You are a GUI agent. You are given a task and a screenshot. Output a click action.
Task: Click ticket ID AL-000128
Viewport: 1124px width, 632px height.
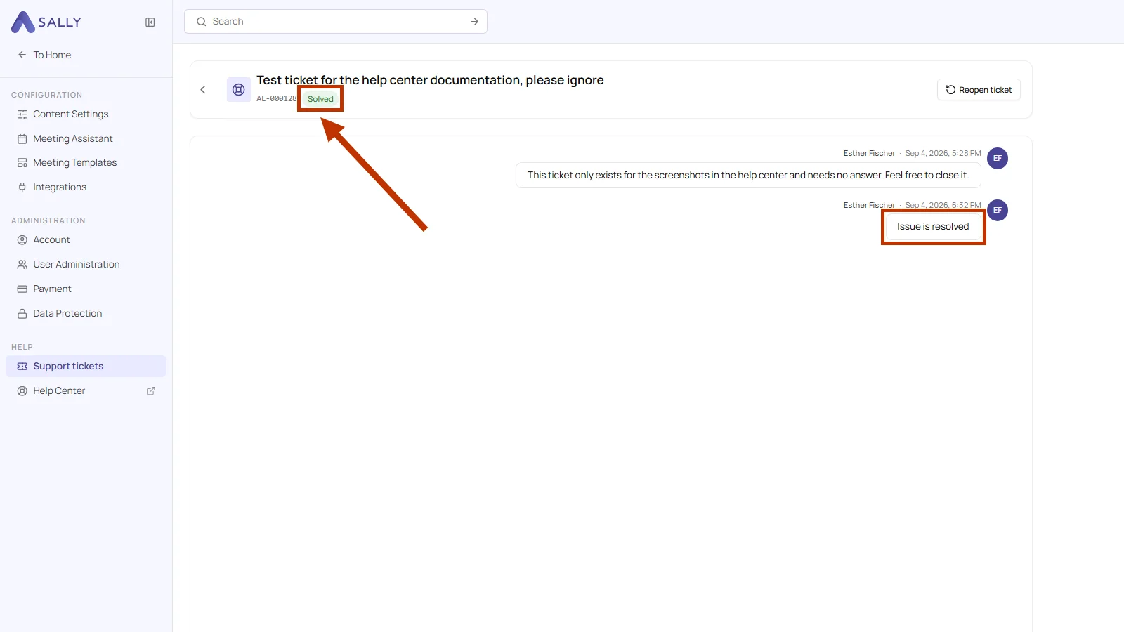tap(277, 99)
